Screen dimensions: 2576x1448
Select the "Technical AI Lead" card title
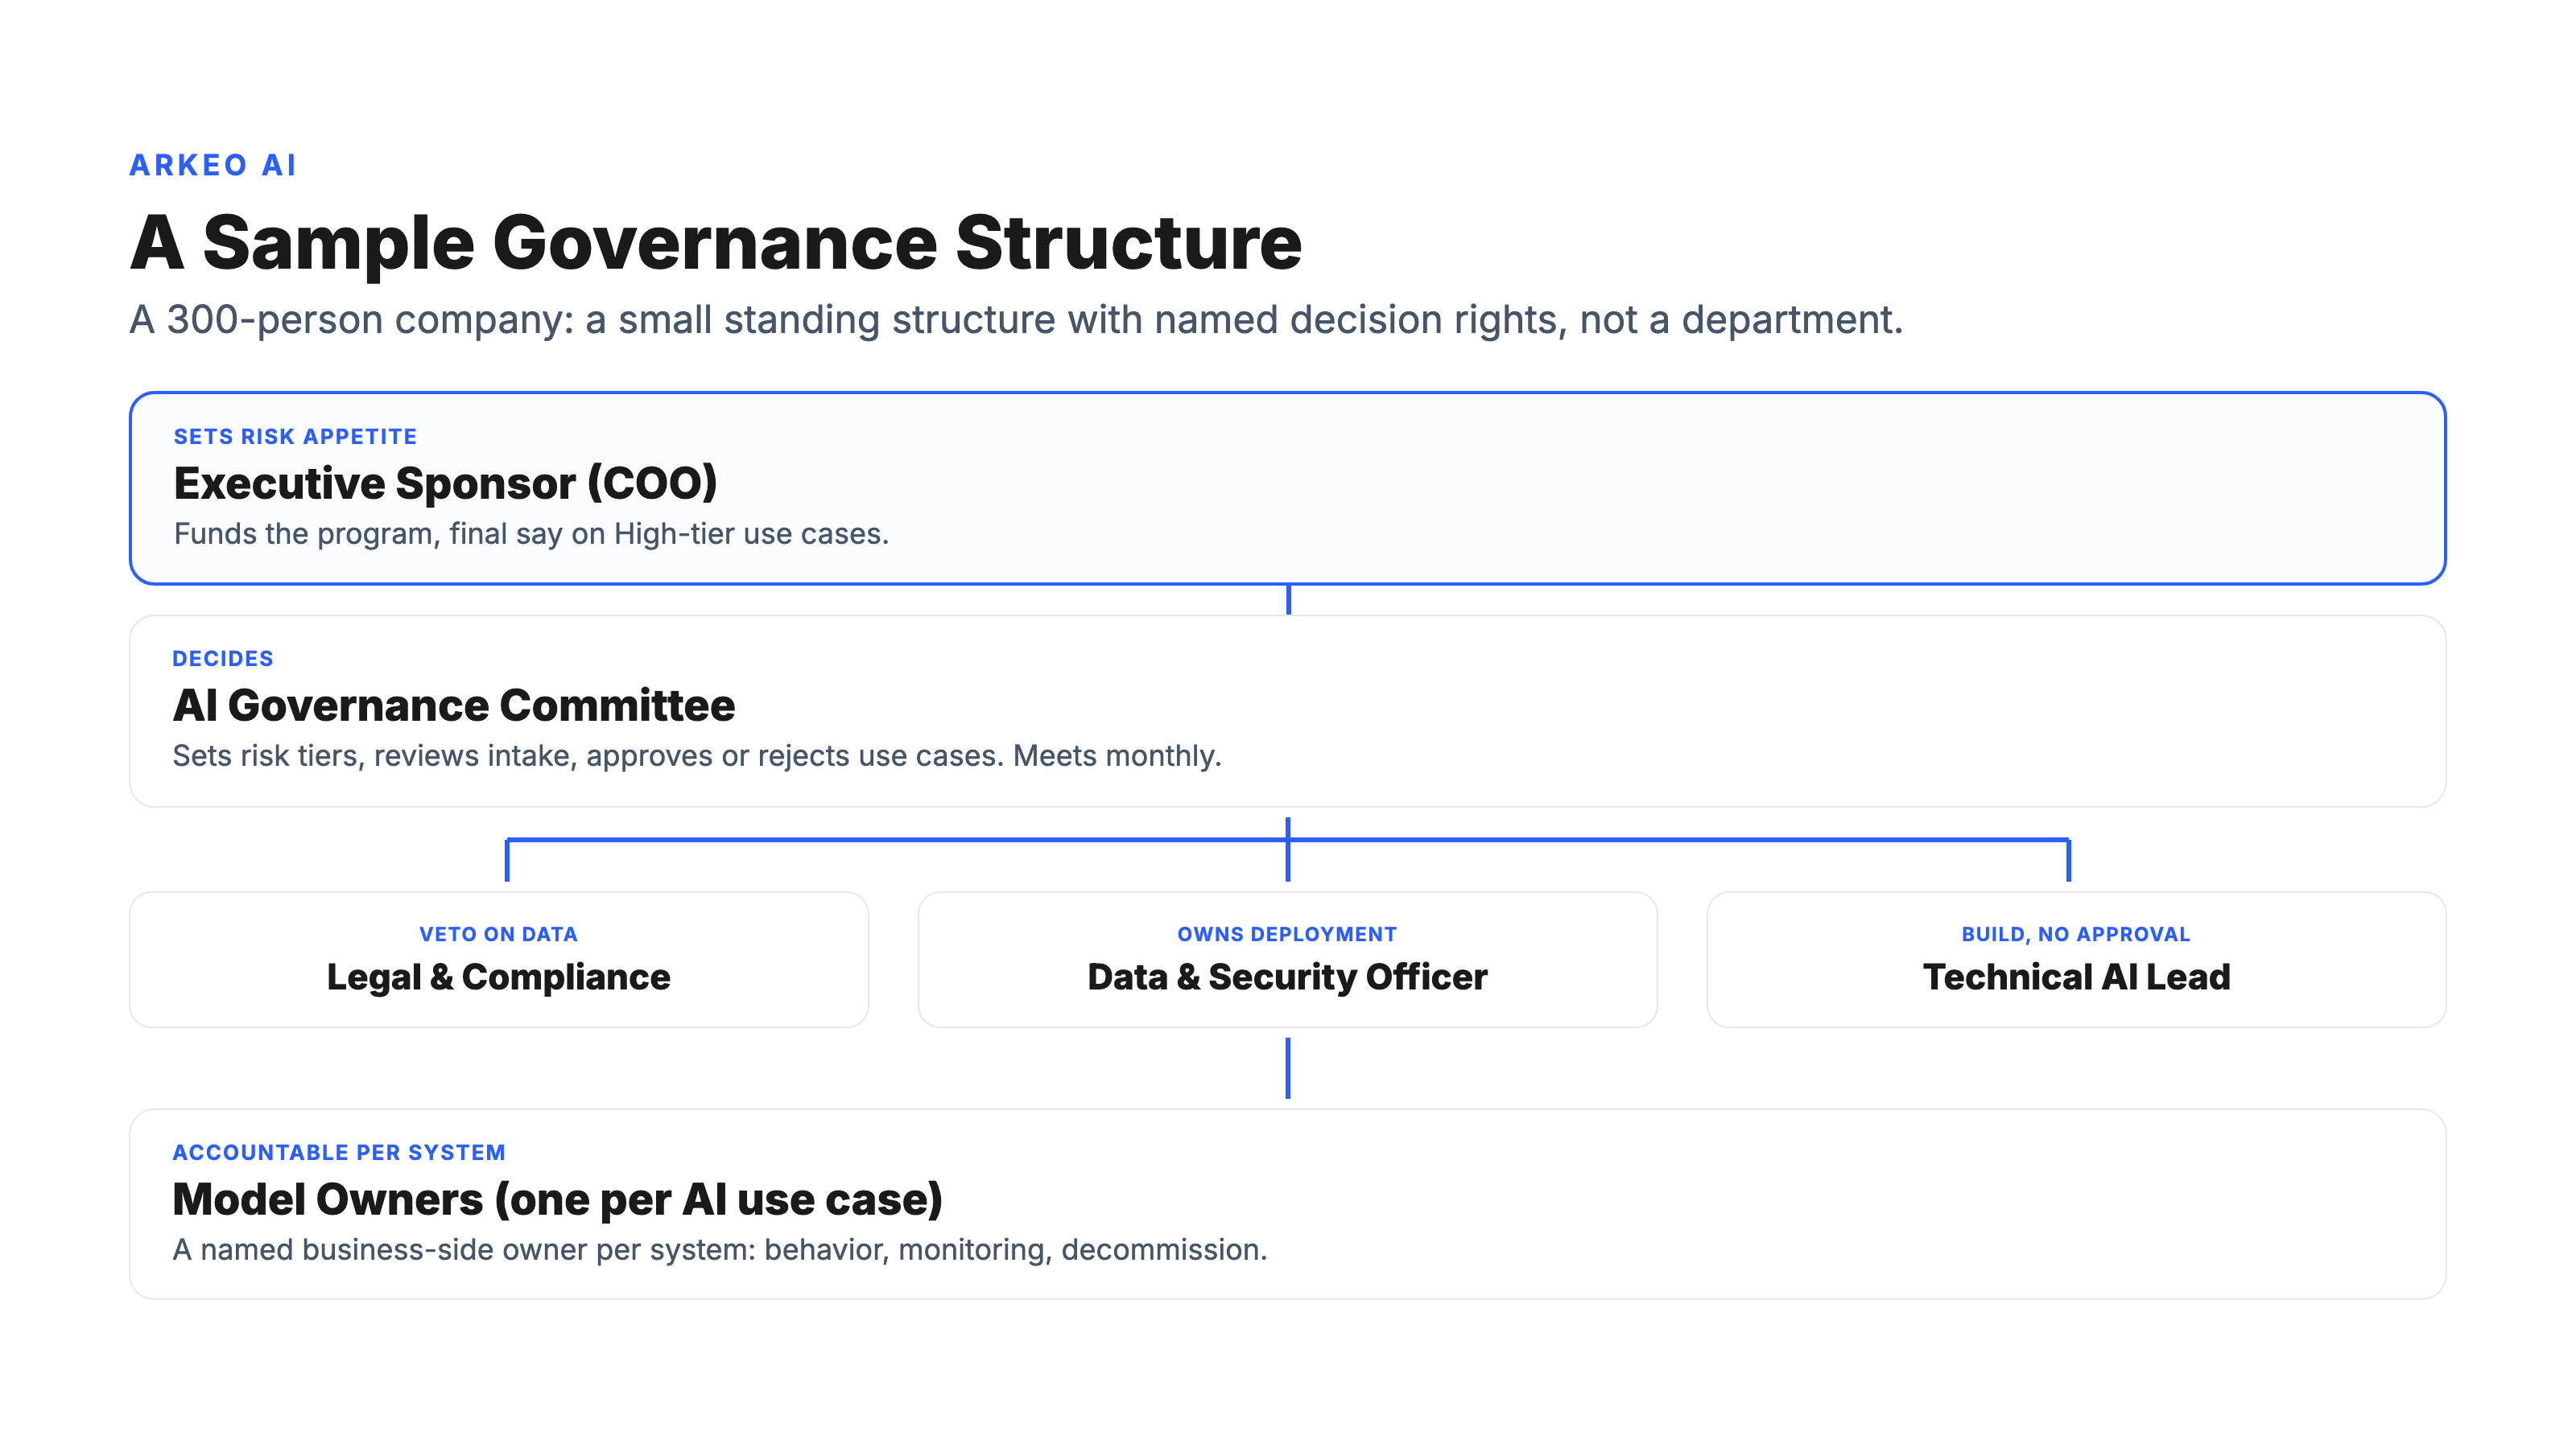2076,977
